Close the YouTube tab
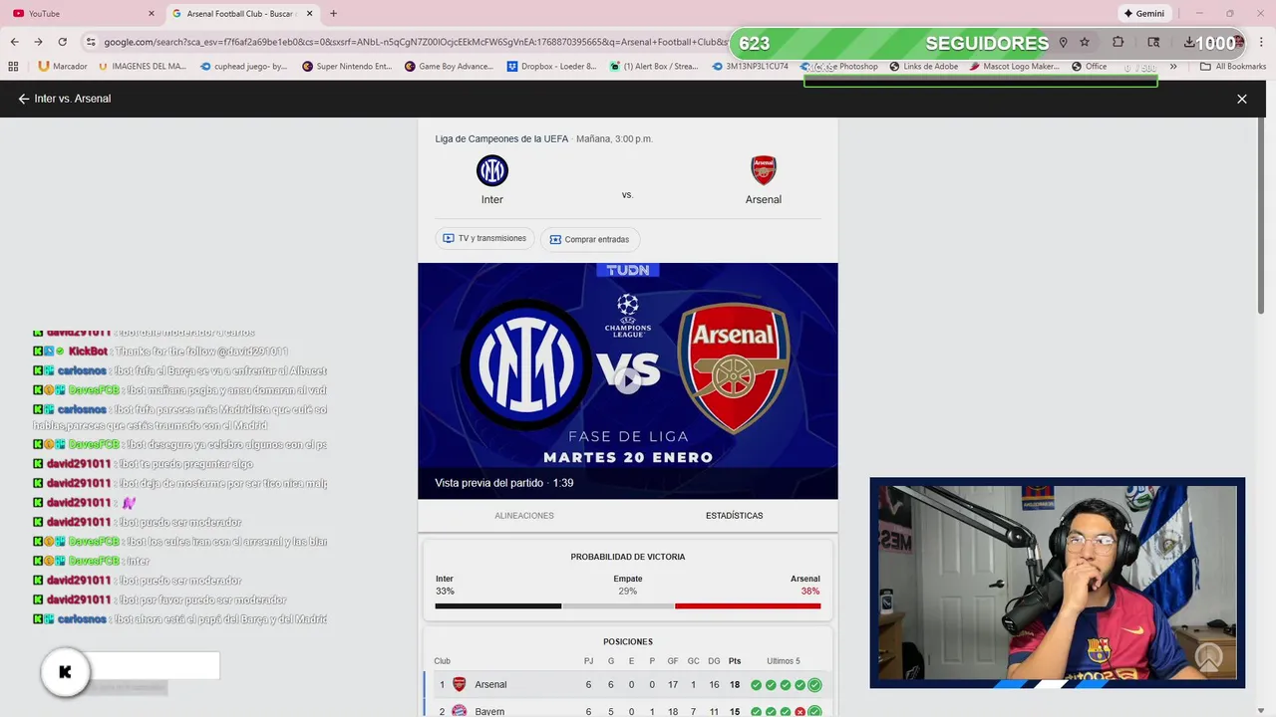 click(152, 14)
